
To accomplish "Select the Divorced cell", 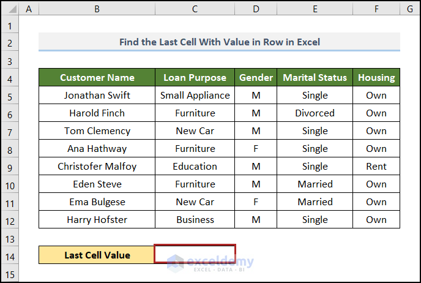I will click(315, 113).
